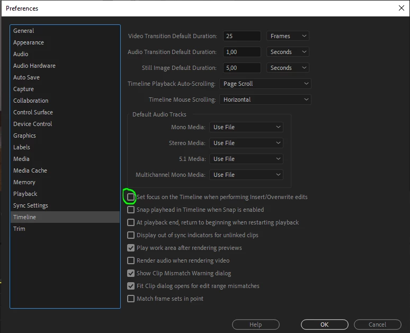Click the Help button

point(256,325)
